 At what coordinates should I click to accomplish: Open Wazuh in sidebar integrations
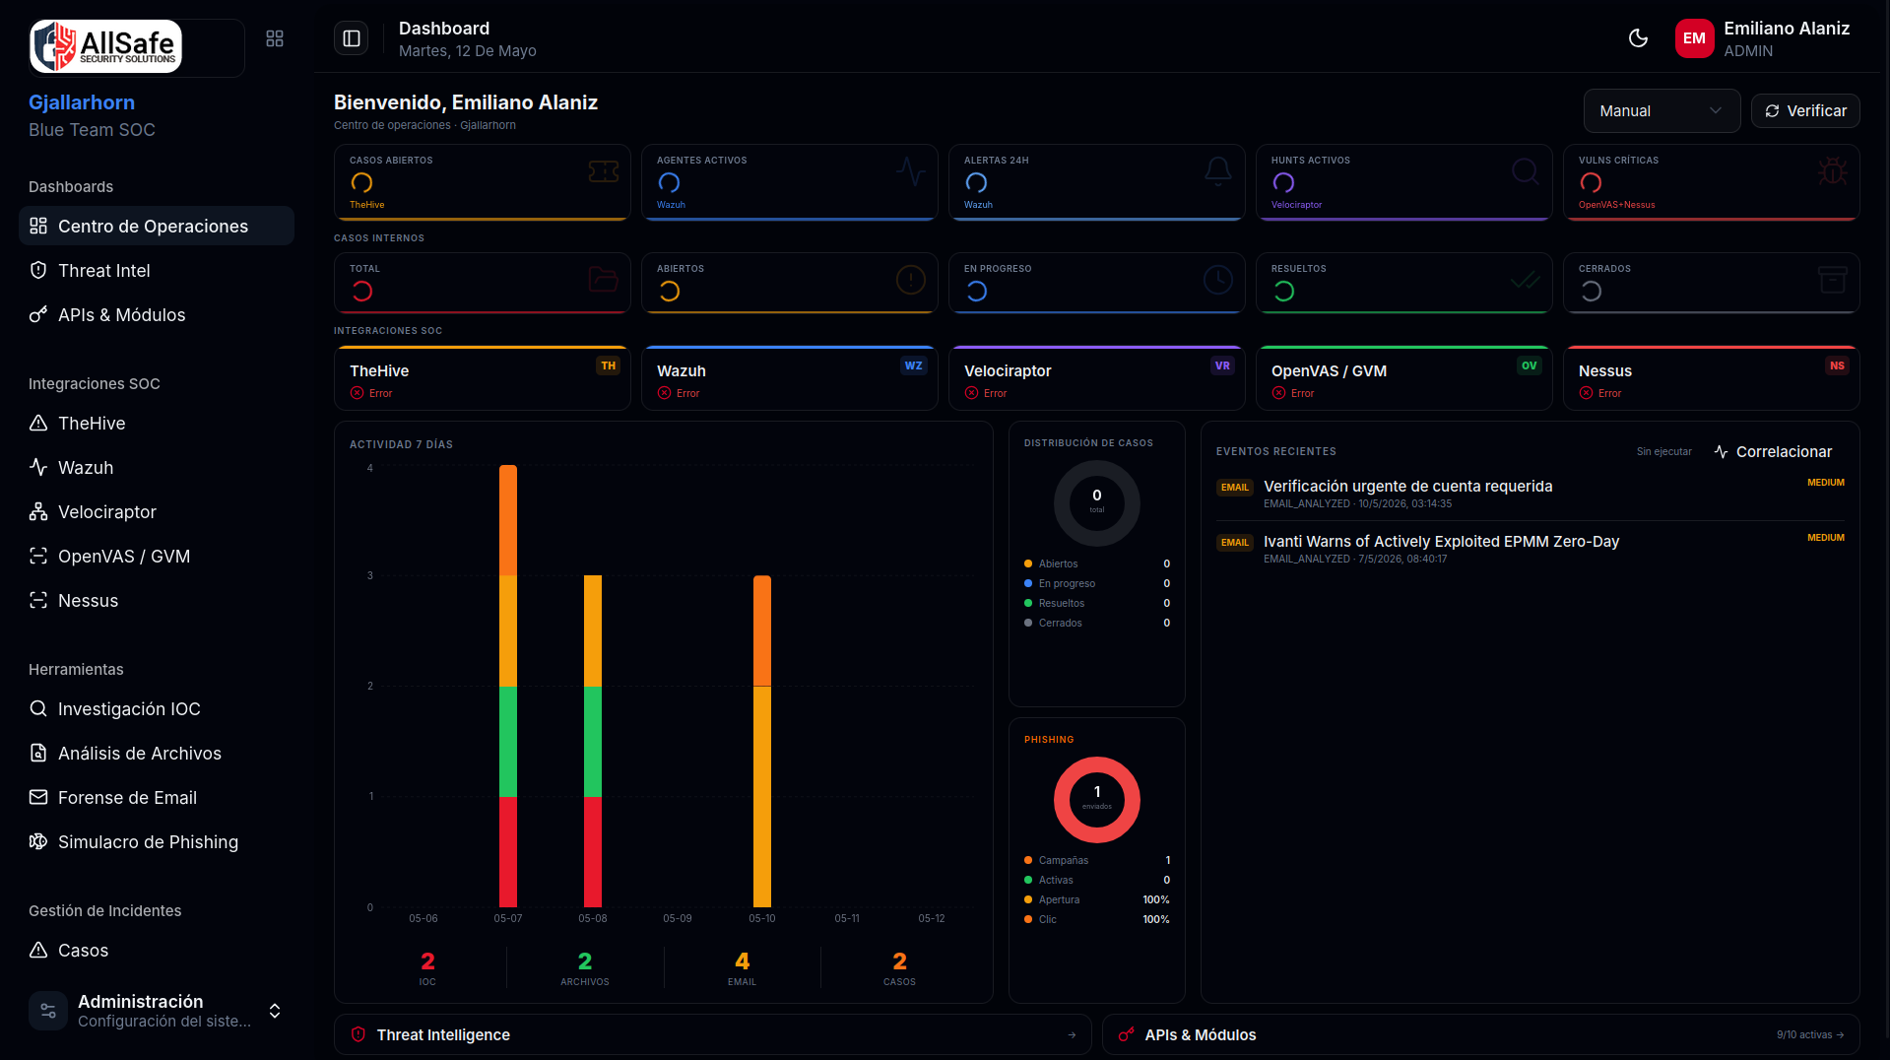[157, 467]
